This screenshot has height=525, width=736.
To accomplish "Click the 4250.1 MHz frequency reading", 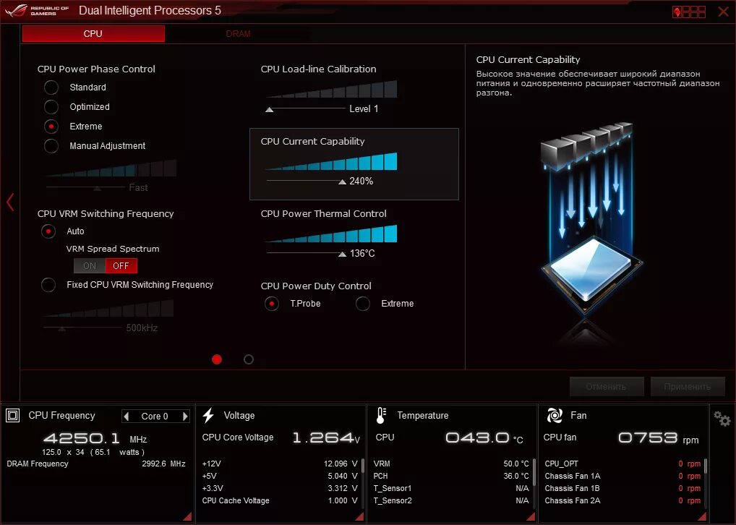I will pyautogui.click(x=95, y=439).
